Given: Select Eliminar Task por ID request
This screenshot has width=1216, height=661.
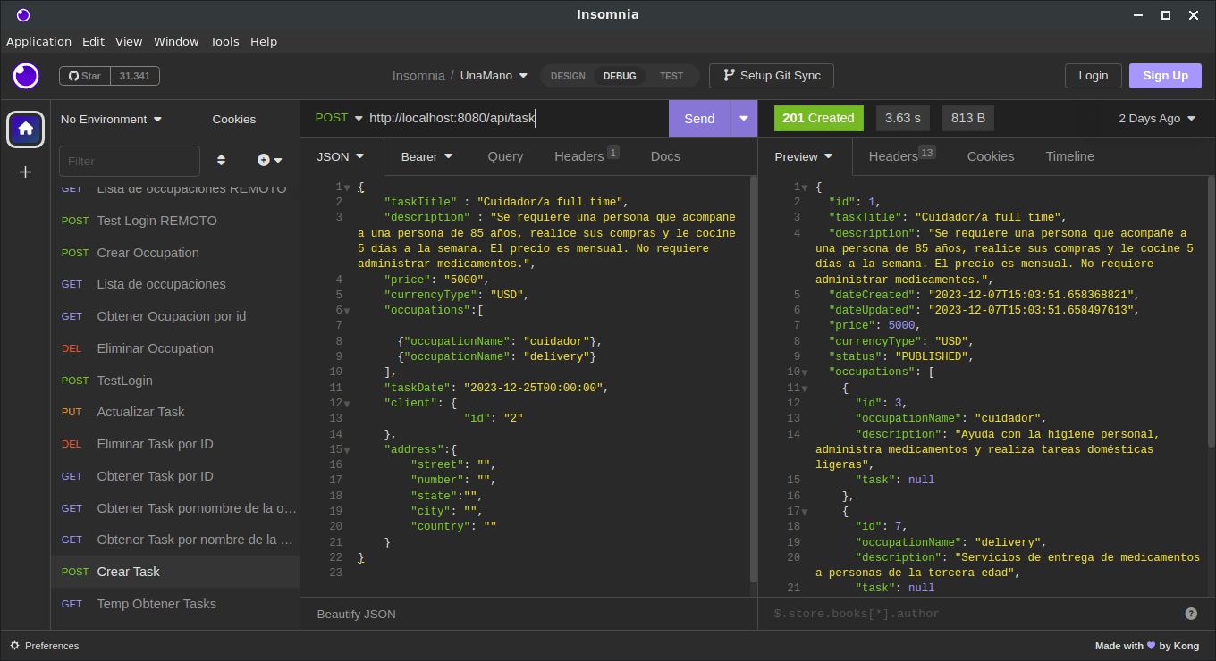Looking at the screenshot, I should 175,444.
